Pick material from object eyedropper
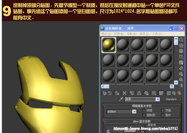This screenshot has height=133, width=187. click(x=121, y=99)
